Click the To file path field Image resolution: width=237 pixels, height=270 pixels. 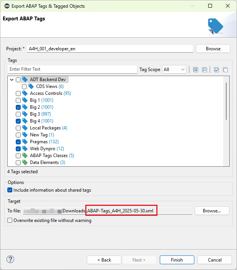click(108, 211)
